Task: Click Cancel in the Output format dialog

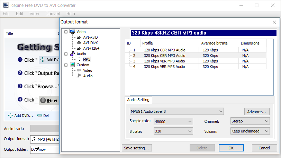Action: point(264,148)
